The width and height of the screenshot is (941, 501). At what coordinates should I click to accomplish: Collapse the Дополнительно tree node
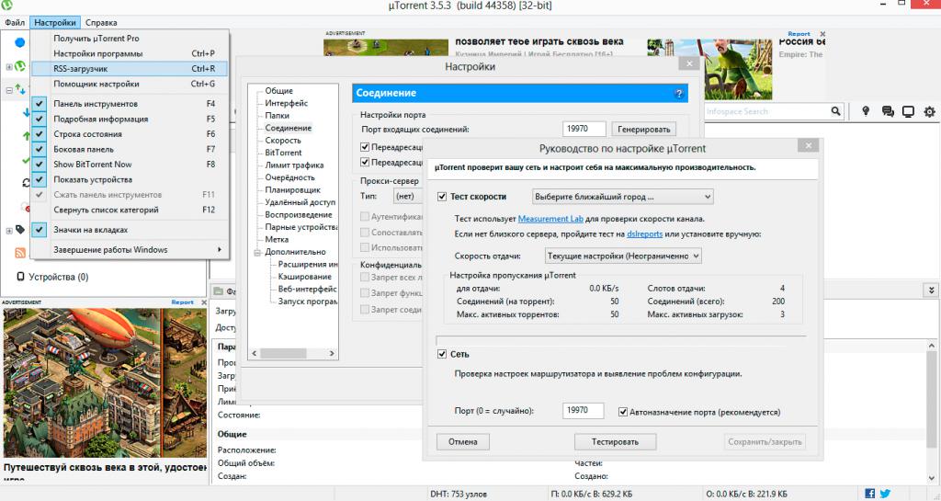(257, 252)
